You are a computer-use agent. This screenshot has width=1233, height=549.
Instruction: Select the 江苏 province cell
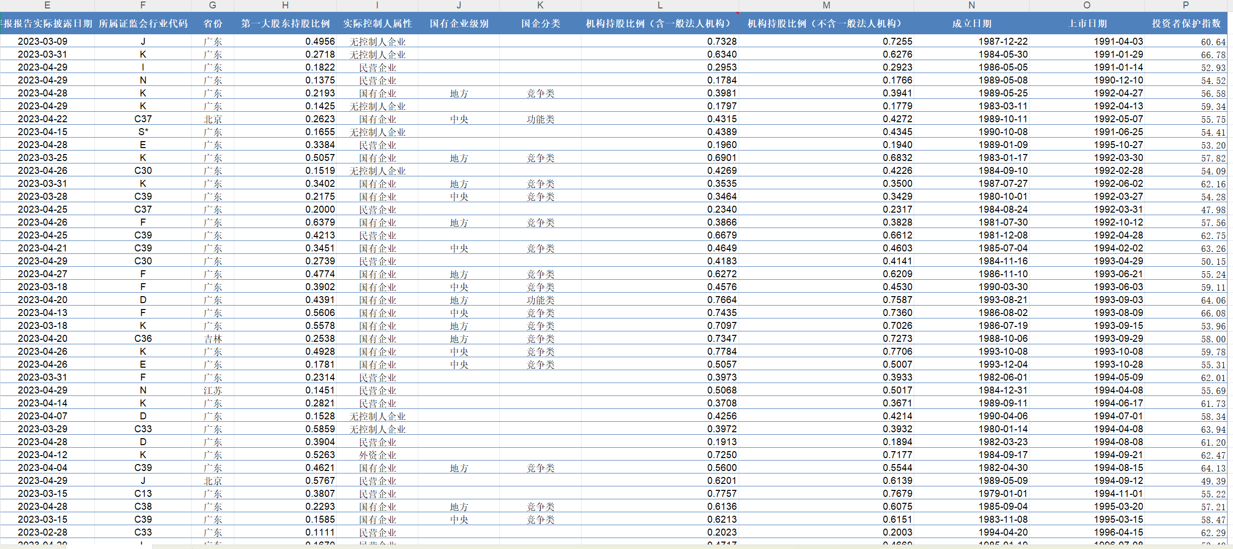tap(212, 390)
